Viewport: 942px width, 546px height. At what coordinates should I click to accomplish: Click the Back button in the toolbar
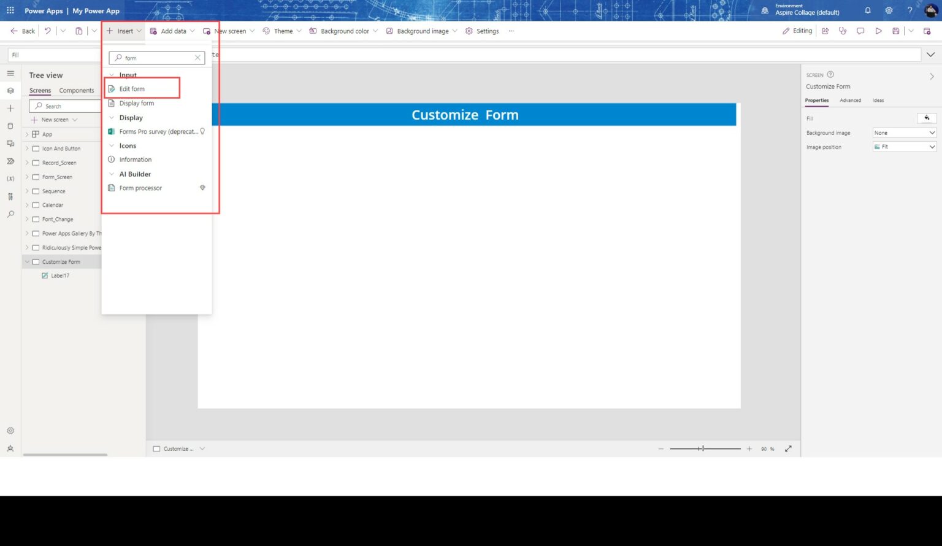[x=21, y=31]
